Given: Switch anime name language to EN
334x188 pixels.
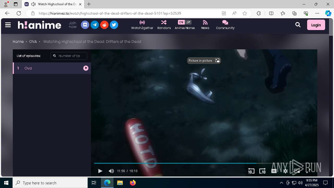Looking at the screenshot, I should pos(181,22).
